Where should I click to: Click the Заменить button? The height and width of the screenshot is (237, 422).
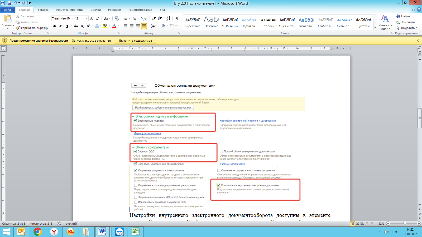[406, 22]
